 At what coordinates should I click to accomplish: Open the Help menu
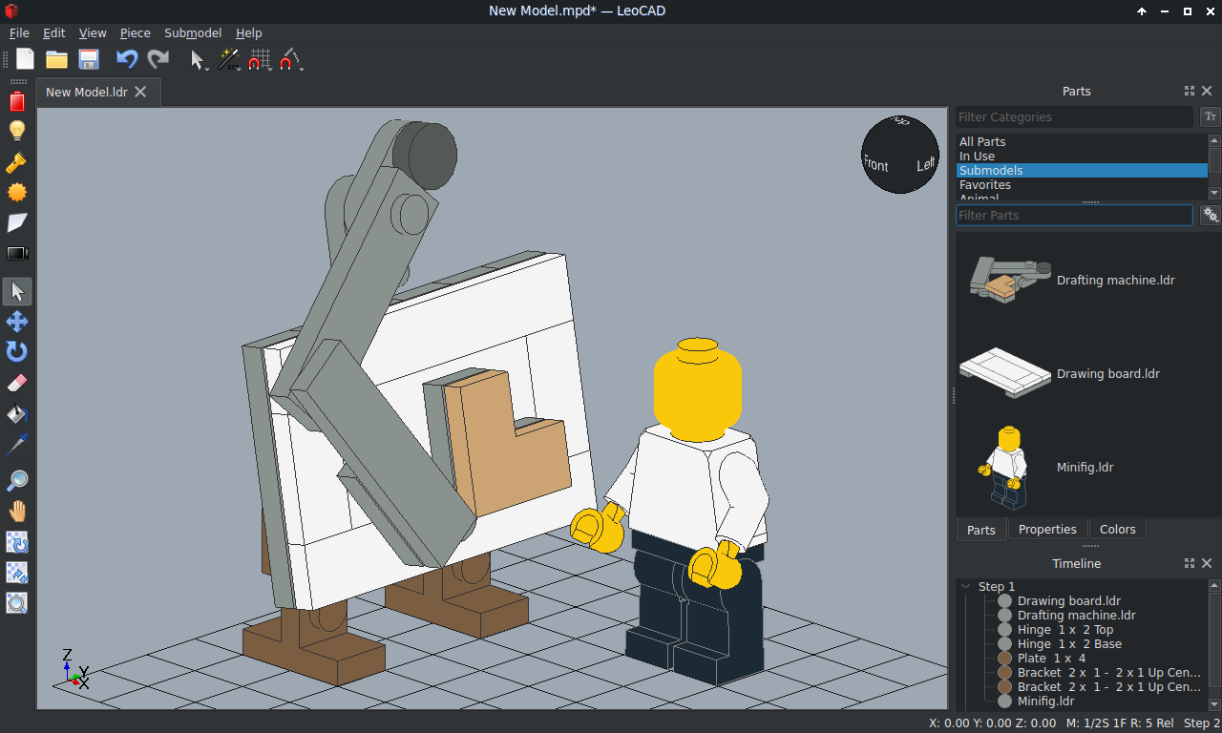pyautogui.click(x=248, y=32)
